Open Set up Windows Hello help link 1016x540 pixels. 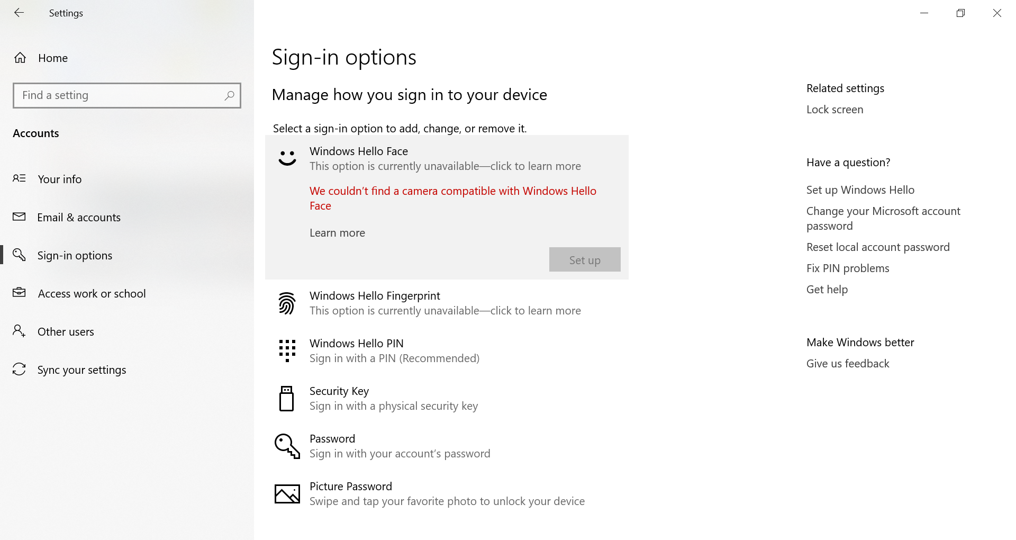pos(860,190)
